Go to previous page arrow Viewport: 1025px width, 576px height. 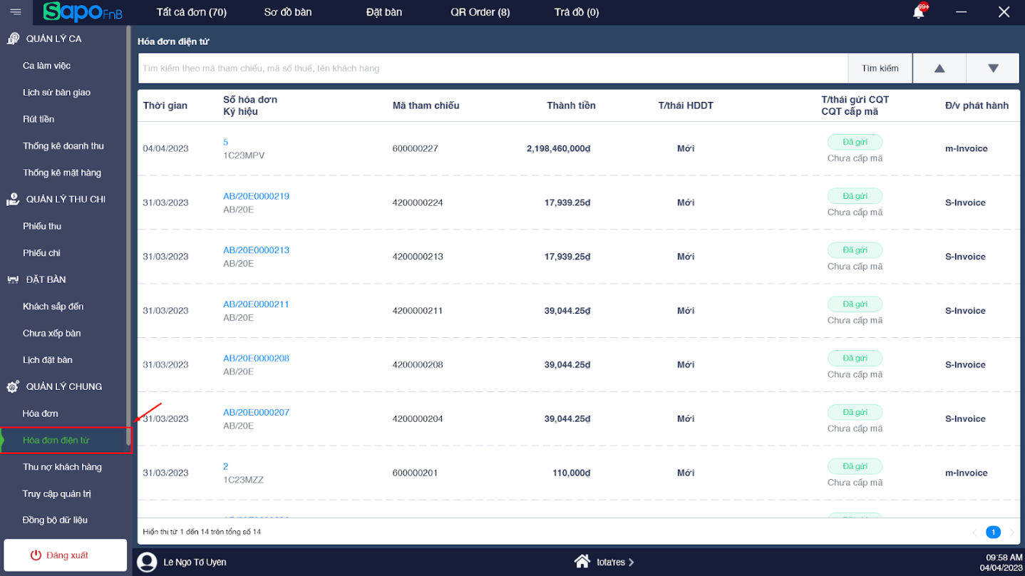(x=976, y=533)
